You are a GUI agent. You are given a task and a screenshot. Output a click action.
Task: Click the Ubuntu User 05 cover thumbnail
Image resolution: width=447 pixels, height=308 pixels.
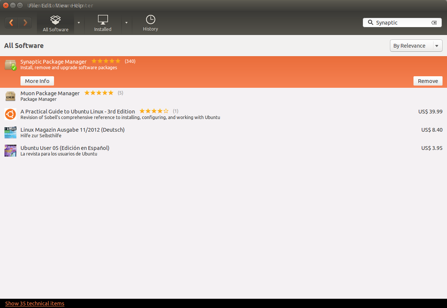10,151
